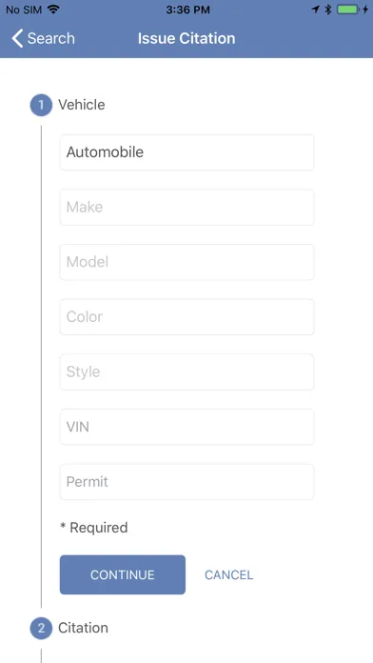
Task: Tap the Wi-Fi status icon
Action: 53,10
